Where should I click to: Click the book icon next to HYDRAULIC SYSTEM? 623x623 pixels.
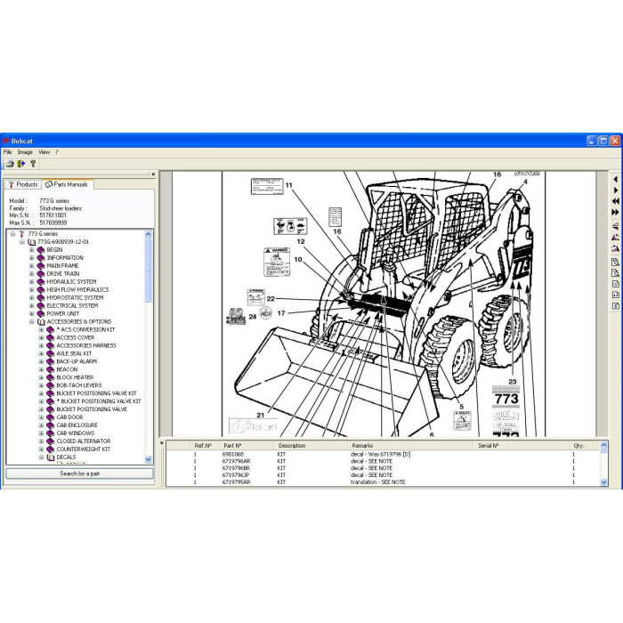(41, 282)
